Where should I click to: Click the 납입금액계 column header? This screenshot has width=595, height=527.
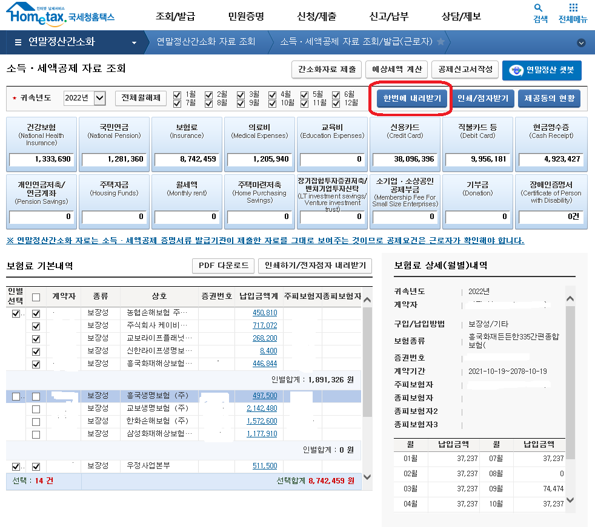pos(258,296)
